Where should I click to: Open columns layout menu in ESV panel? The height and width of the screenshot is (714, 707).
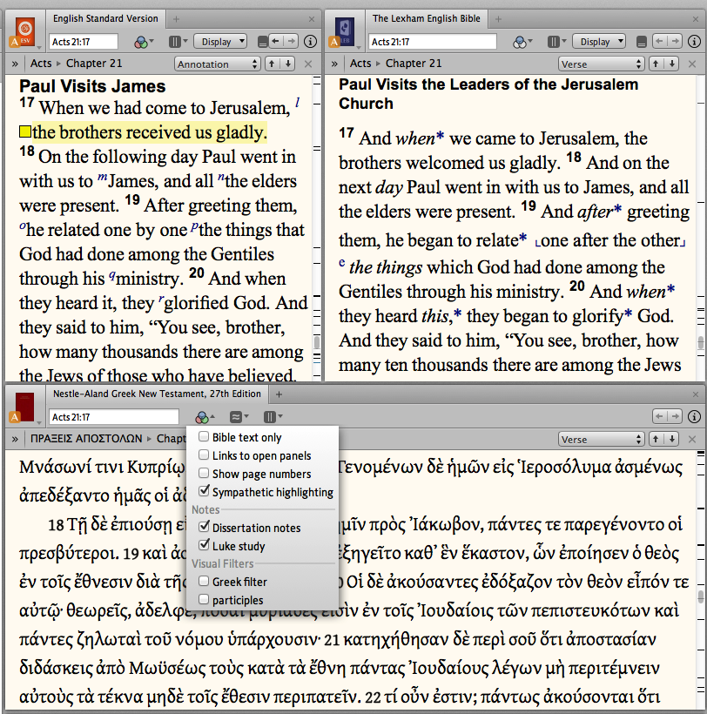(x=178, y=42)
